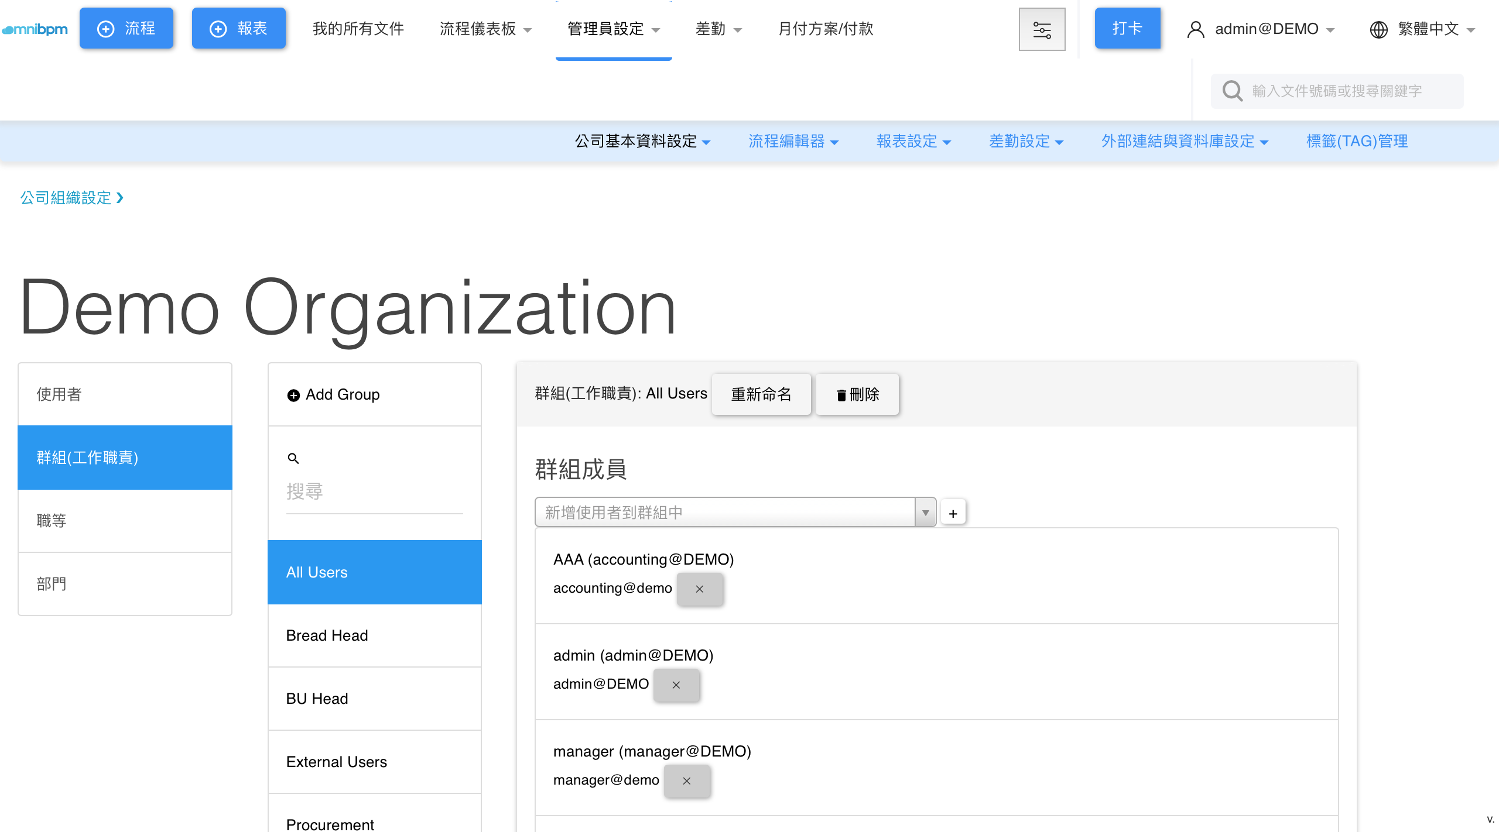Screen dimensions: 1499x832
Task: Select the 群組(工作職責) sidebar tab
Action: click(125, 458)
